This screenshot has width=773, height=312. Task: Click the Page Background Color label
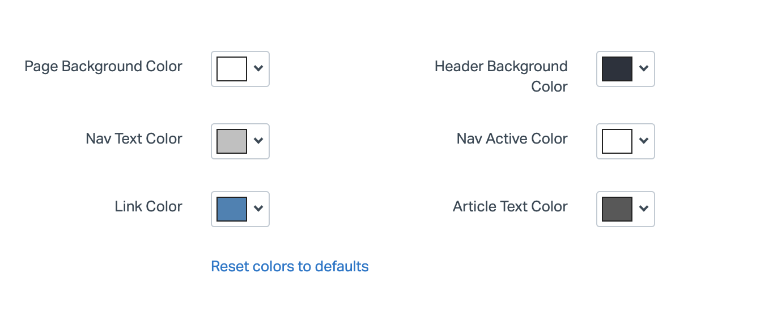(x=103, y=67)
